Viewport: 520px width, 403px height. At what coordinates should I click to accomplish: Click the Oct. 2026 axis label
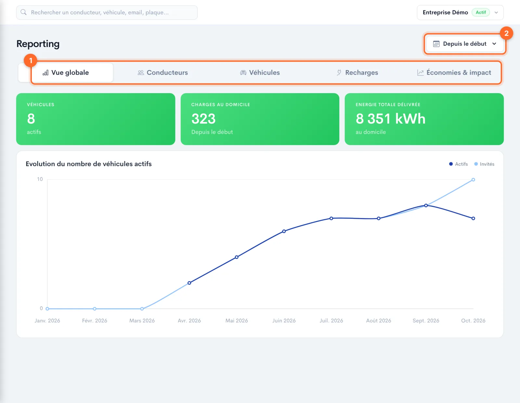[x=473, y=321]
